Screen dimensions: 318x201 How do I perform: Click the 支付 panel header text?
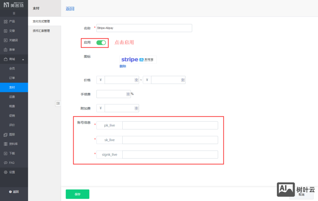[36, 8]
